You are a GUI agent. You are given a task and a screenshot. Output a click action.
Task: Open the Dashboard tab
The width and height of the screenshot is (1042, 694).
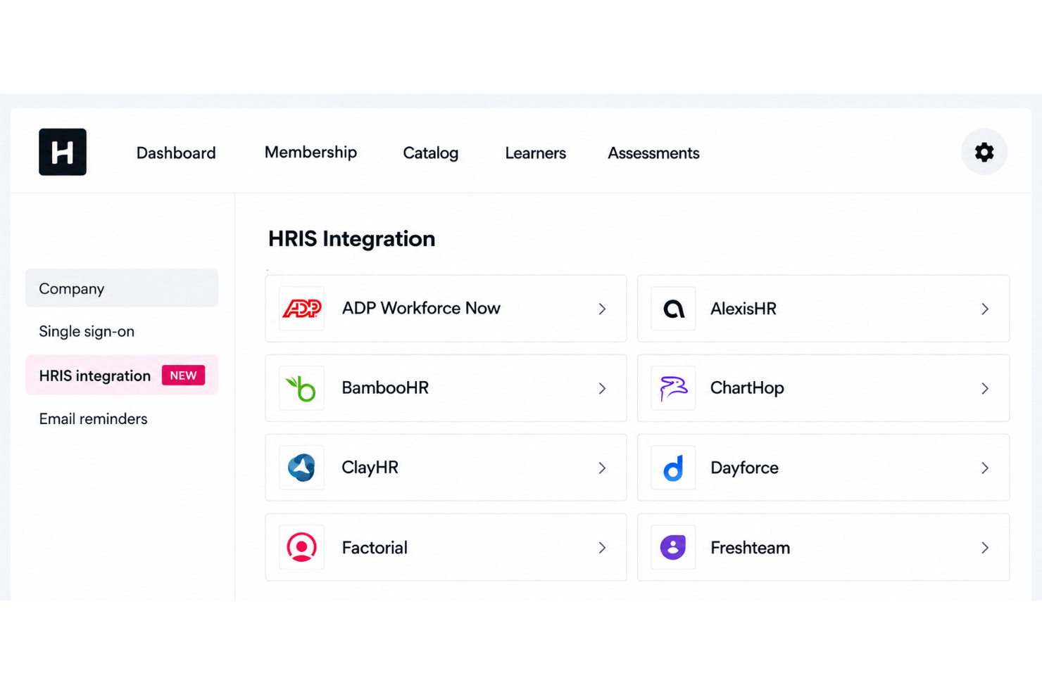pyautogui.click(x=176, y=153)
